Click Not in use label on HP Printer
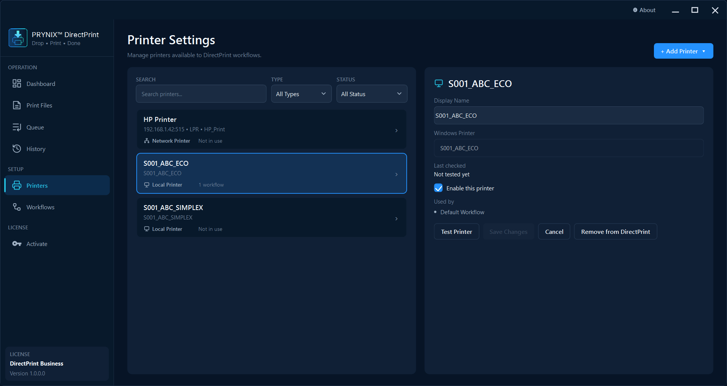 point(210,141)
